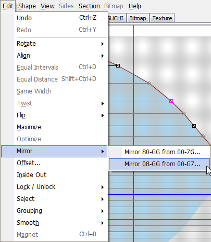This screenshot has height=242, width=211.
Task: Click the Same Width menu entry
Action: pos(54,91)
